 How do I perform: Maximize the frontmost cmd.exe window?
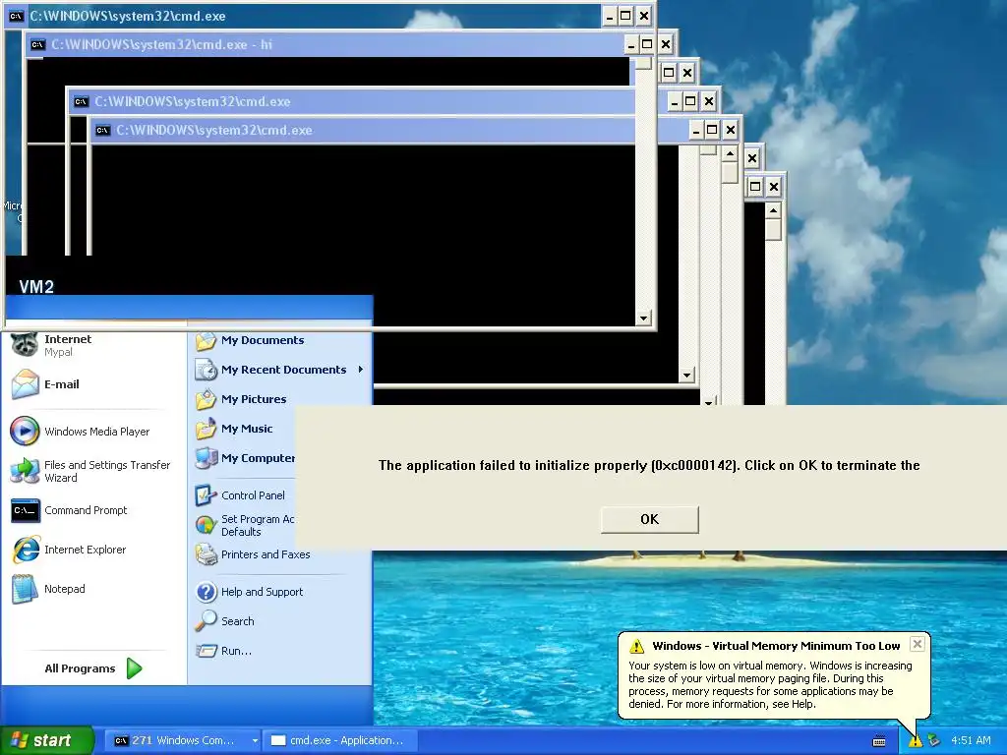(x=626, y=16)
